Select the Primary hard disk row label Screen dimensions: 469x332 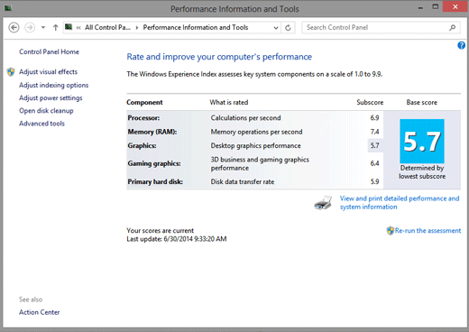click(x=155, y=181)
